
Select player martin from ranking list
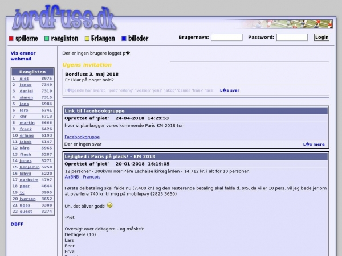tap(27, 122)
